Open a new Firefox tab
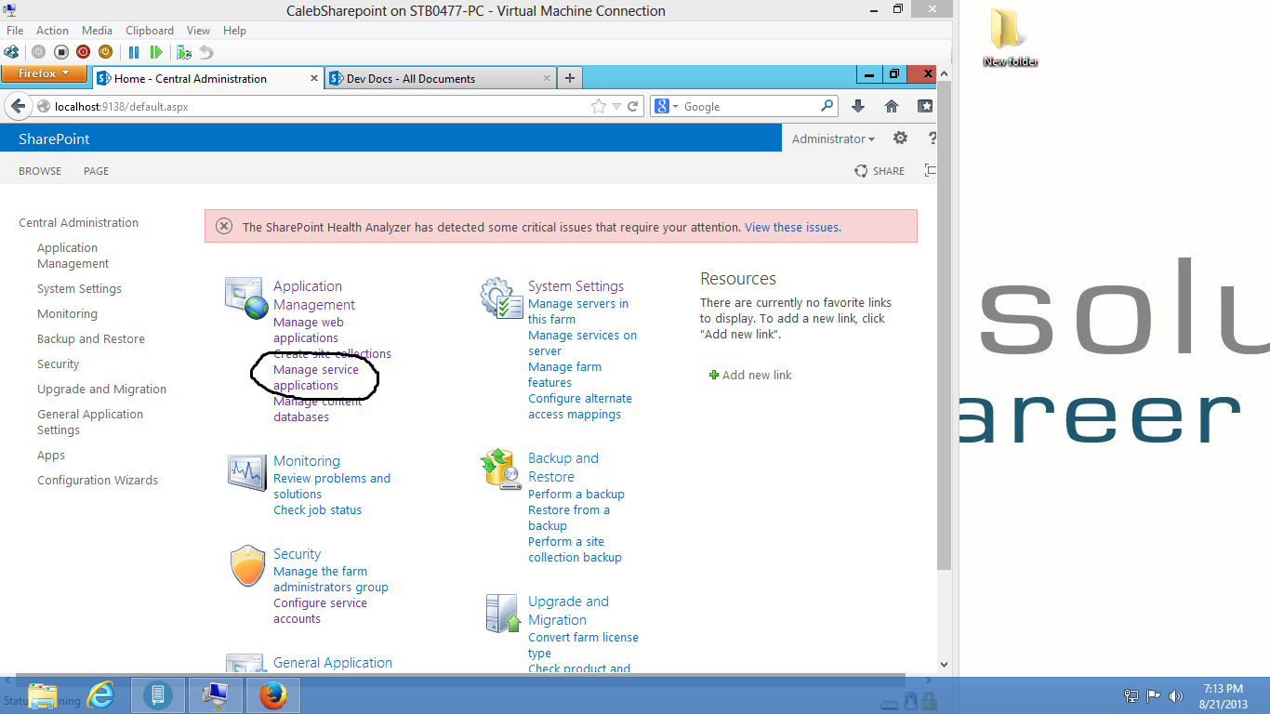Image resolution: width=1270 pixels, height=714 pixels. (570, 78)
